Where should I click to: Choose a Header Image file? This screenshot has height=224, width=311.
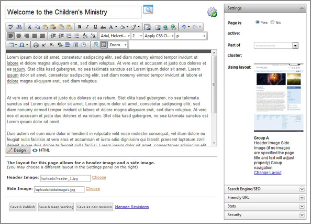99,177
